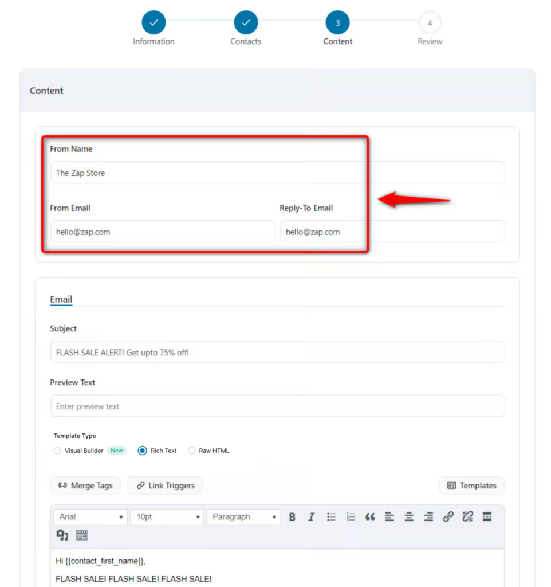Focus the Reply-To Email field

pyautogui.click(x=392, y=232)
